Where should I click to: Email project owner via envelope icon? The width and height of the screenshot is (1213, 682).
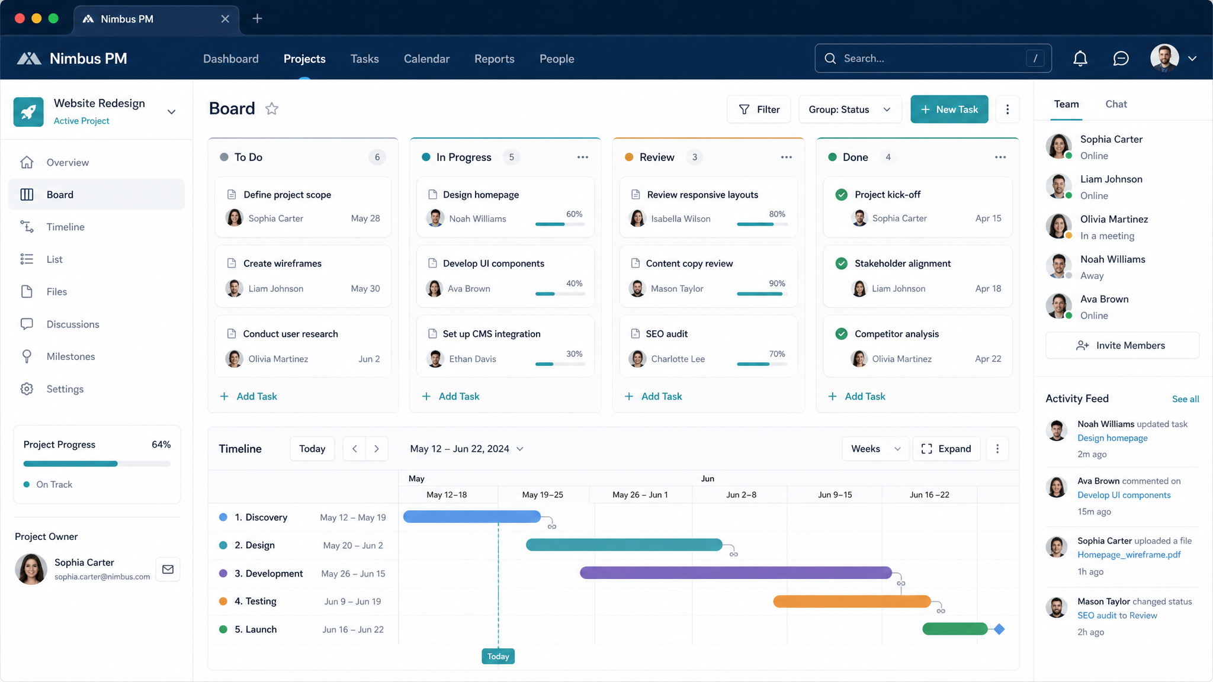(168, 569)
